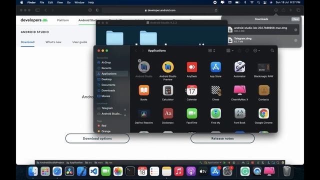Select the Download tab
The image size is (320, 180).
(27, 42)
